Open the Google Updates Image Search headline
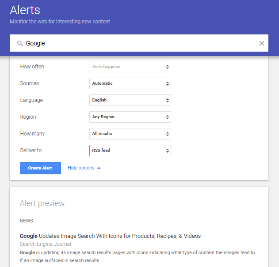279x267 pixels. 110,236
